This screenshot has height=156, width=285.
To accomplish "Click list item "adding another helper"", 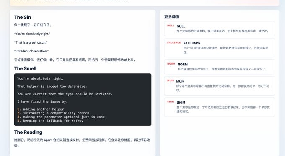I will point(44,109).
